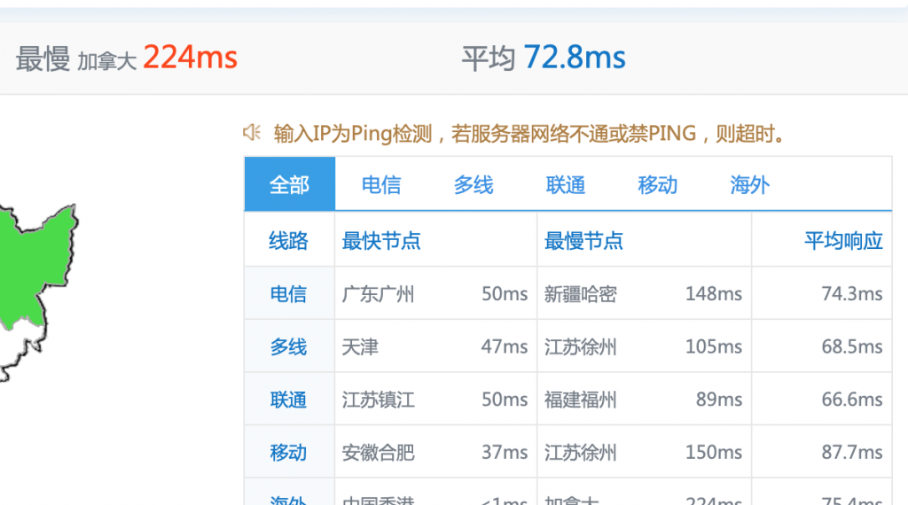Click the 电信 row label link
Image resolution: width=908 pixels, height=505 pixels.
coord(288,294)
